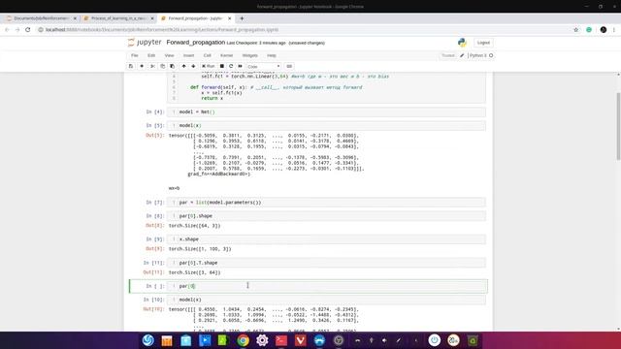621x349 pixels.
Task: Open the Insert menu
Action: 188,55
